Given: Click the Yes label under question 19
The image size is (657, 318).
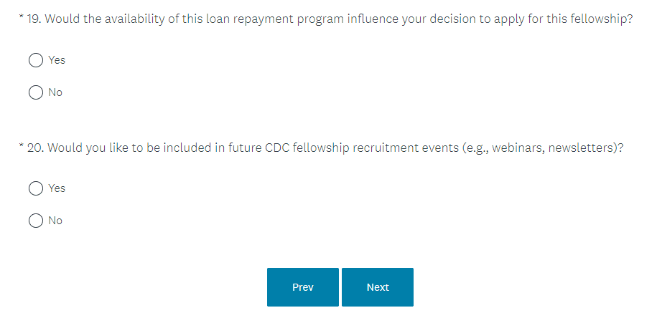Looking at the screenshot, I should click(57, 61).
